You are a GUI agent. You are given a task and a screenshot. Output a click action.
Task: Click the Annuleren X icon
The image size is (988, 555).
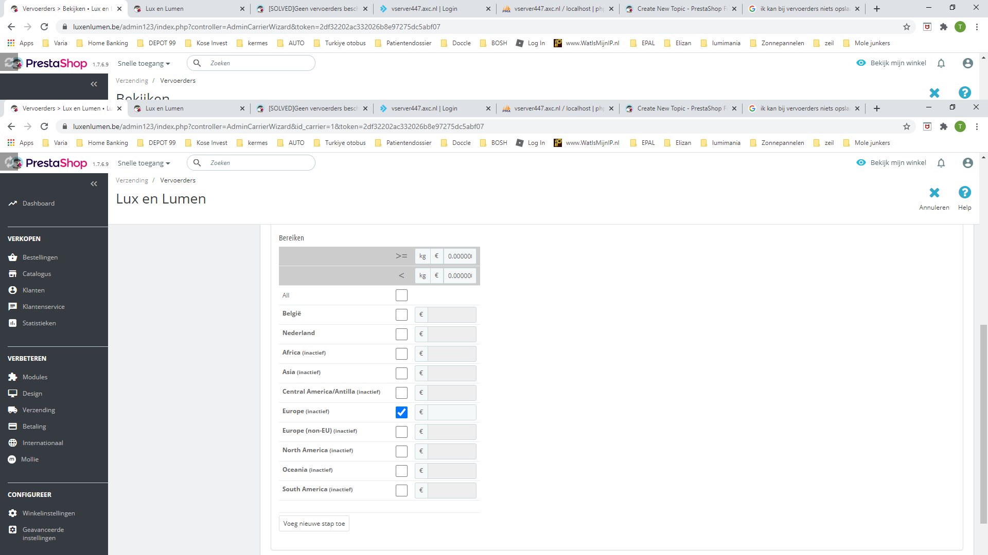(x=934, y=193)
